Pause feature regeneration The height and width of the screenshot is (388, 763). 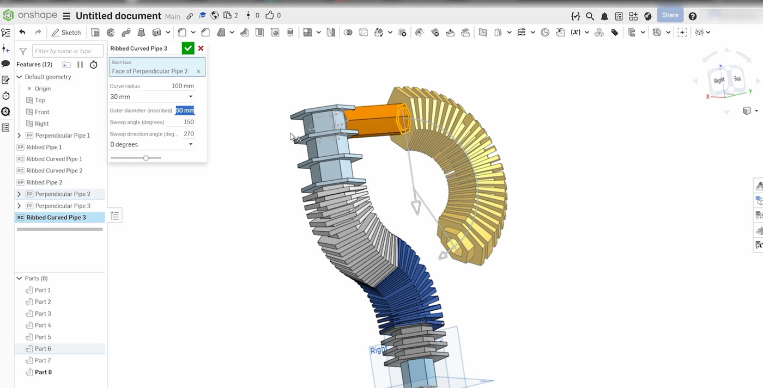(80, 64)
